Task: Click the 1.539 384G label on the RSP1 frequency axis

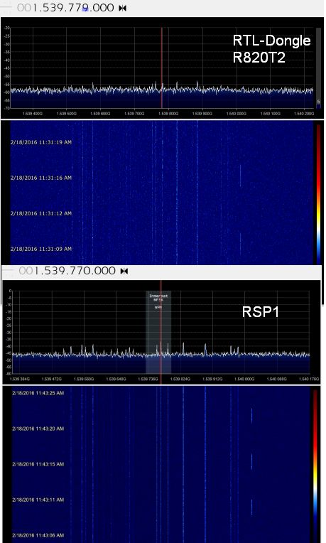Action: [20, 380]
